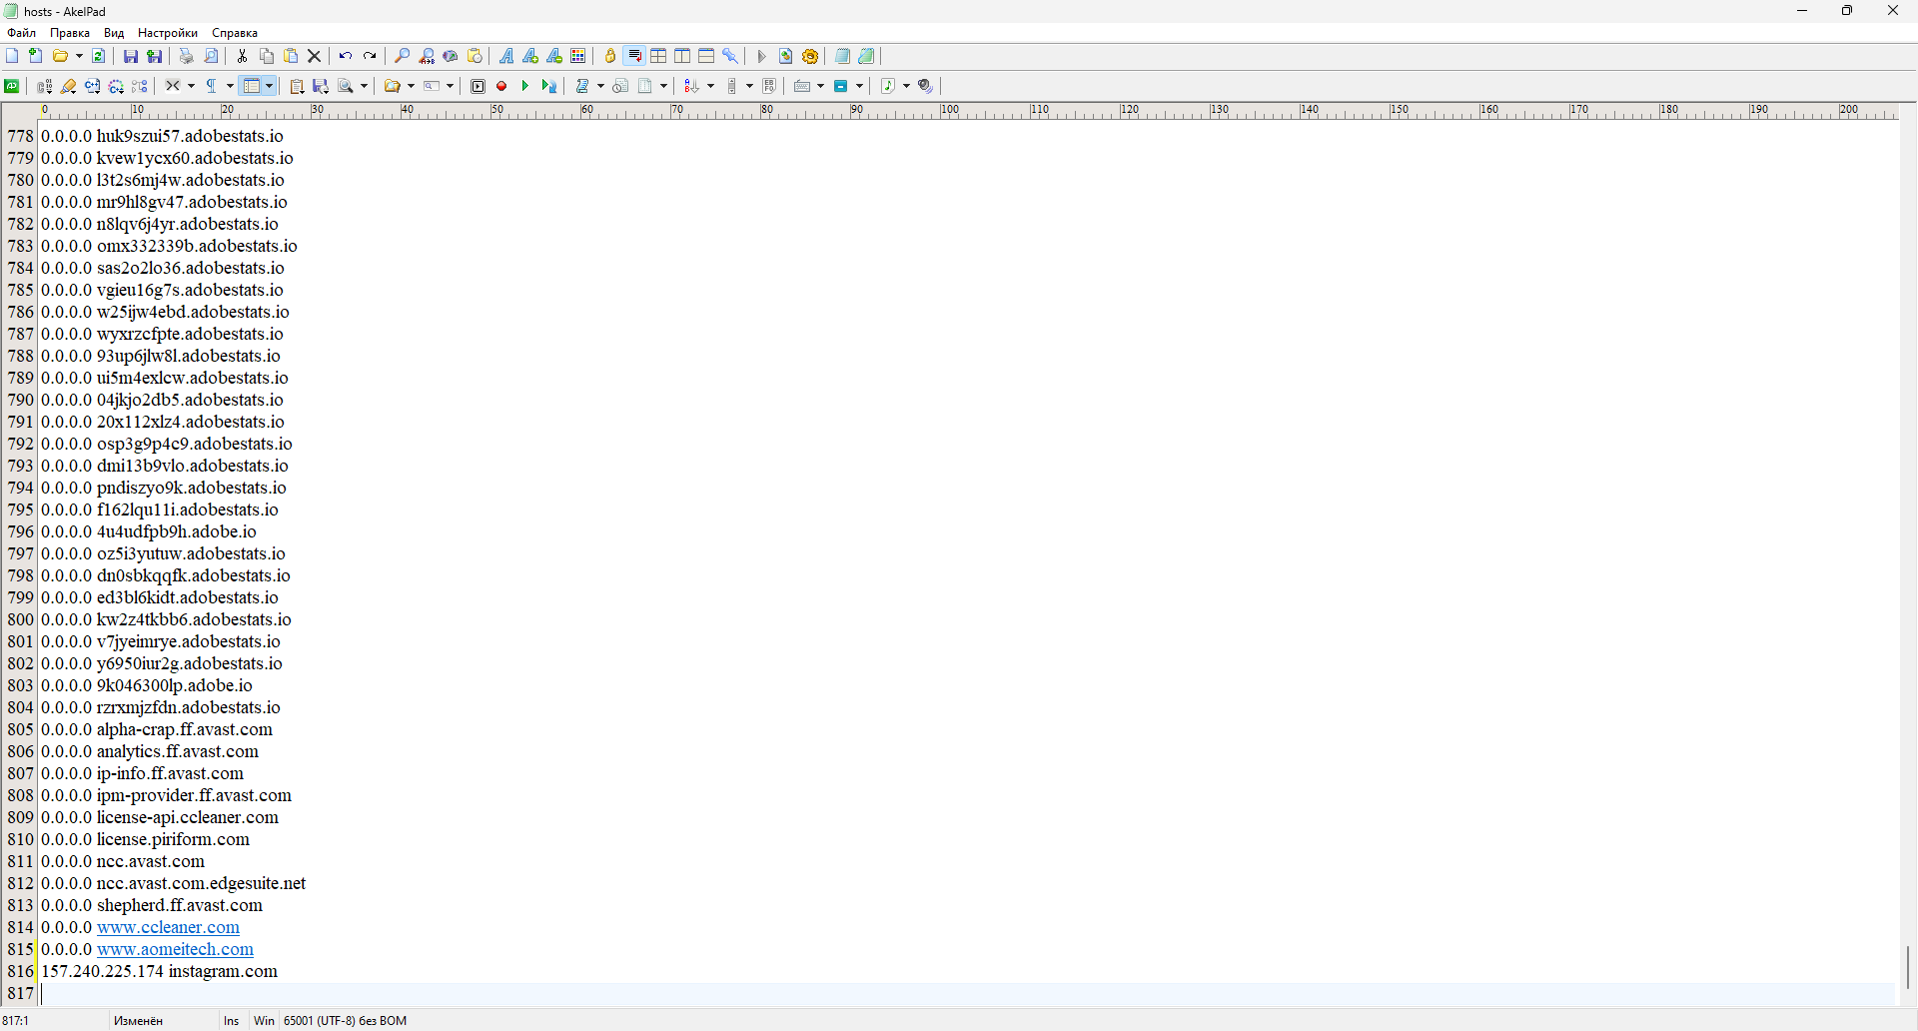Toggle always-on-top with the pushpin icon
Image resolution: width=1918 pixels, height=1031 pixels.
730,57
